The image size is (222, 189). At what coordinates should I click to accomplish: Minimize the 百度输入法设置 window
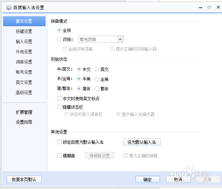tap(201, 7)
